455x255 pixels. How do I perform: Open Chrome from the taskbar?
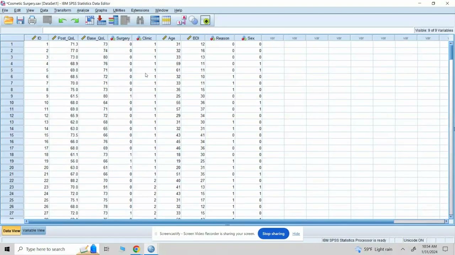[x=136, y=249]
